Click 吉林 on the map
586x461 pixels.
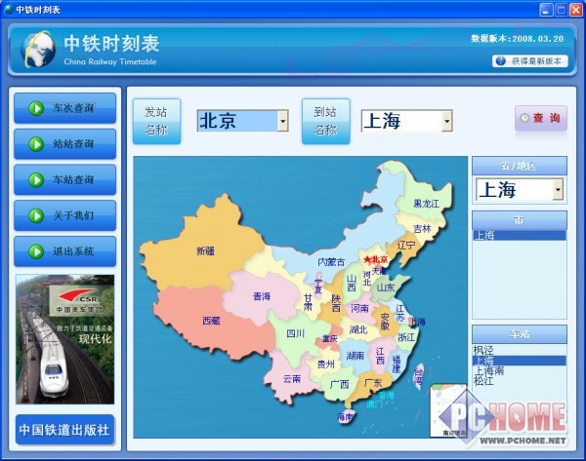pos(422,229)
